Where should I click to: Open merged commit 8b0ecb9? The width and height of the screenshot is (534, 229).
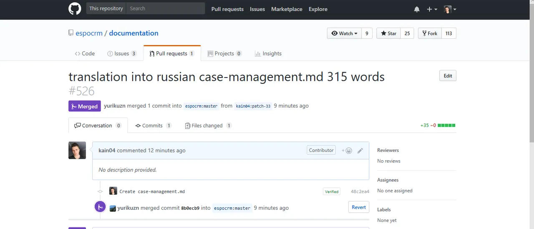190,208
